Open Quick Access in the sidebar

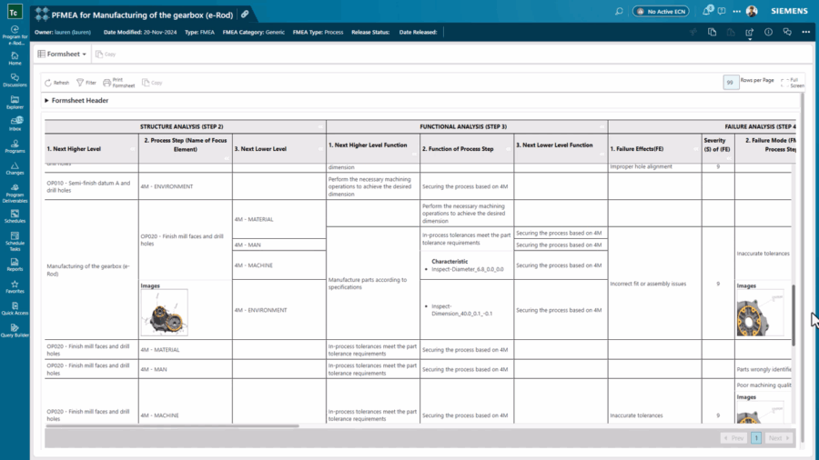[x=15, y=309]
